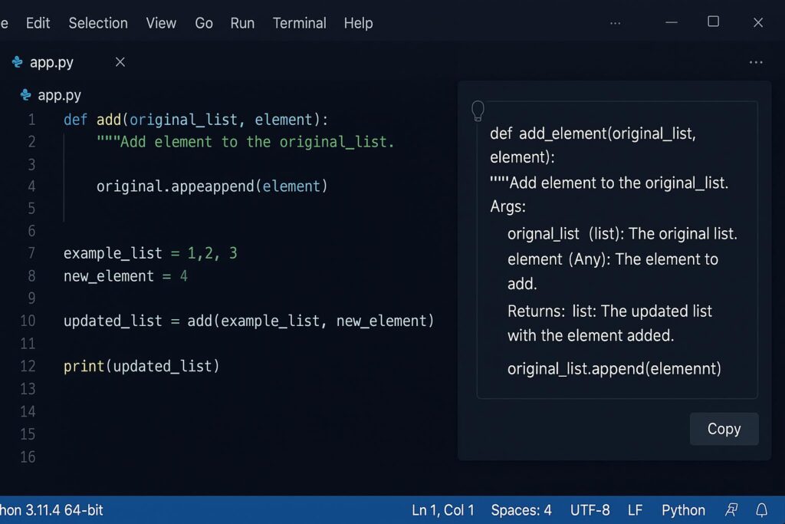Screen dimensions: 785x524
Task: Click 'Args:' in the suggestion panel
Action: click(507, 206)
